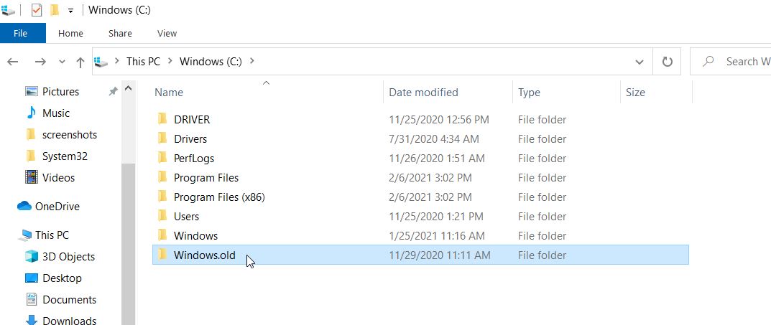Click the forward navigation arrow
This screenshot has width=771, height=325.
[x=40, y=62]
